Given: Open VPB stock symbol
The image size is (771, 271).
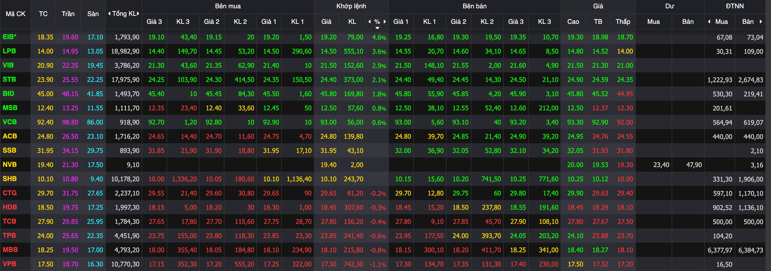Looking at the screenshot, I should (9, 264).
